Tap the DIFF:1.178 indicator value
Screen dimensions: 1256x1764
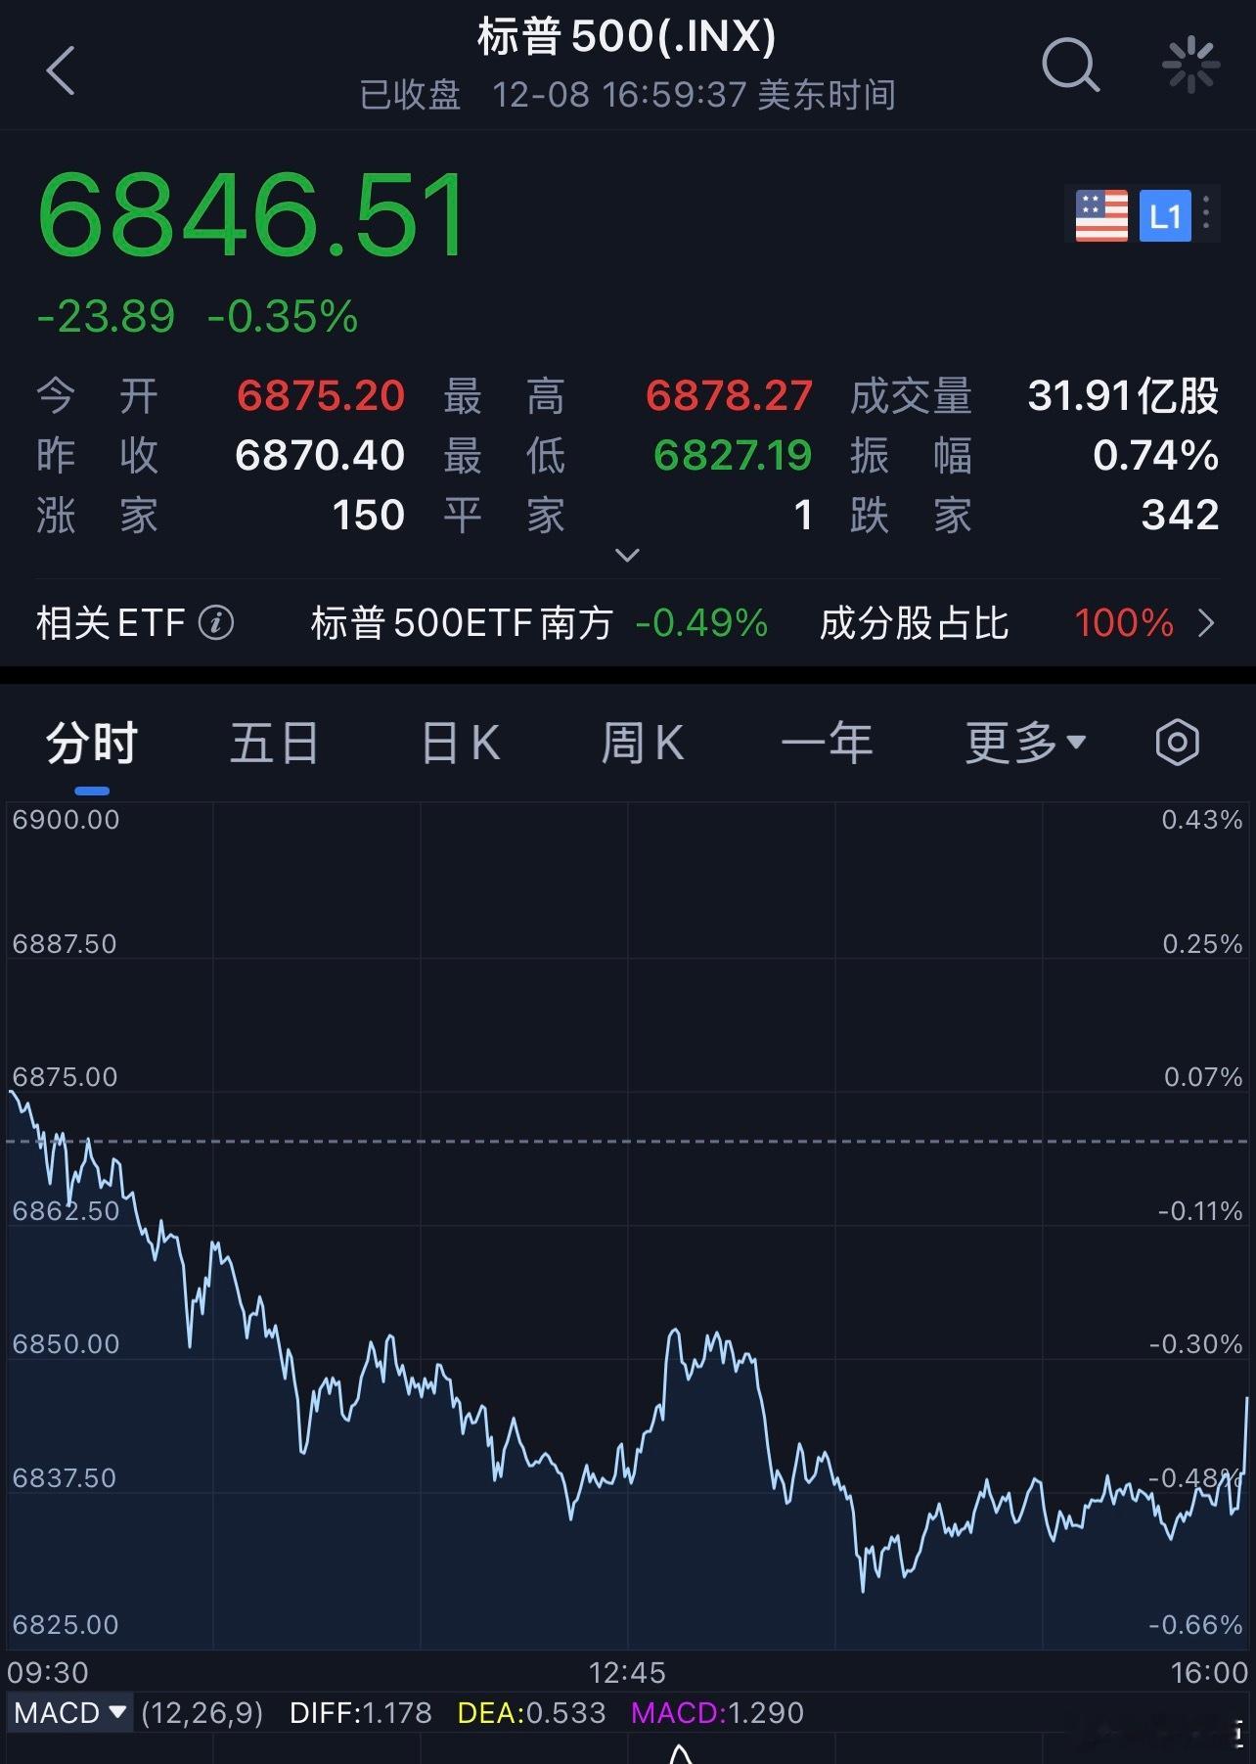coord(361,1712)
